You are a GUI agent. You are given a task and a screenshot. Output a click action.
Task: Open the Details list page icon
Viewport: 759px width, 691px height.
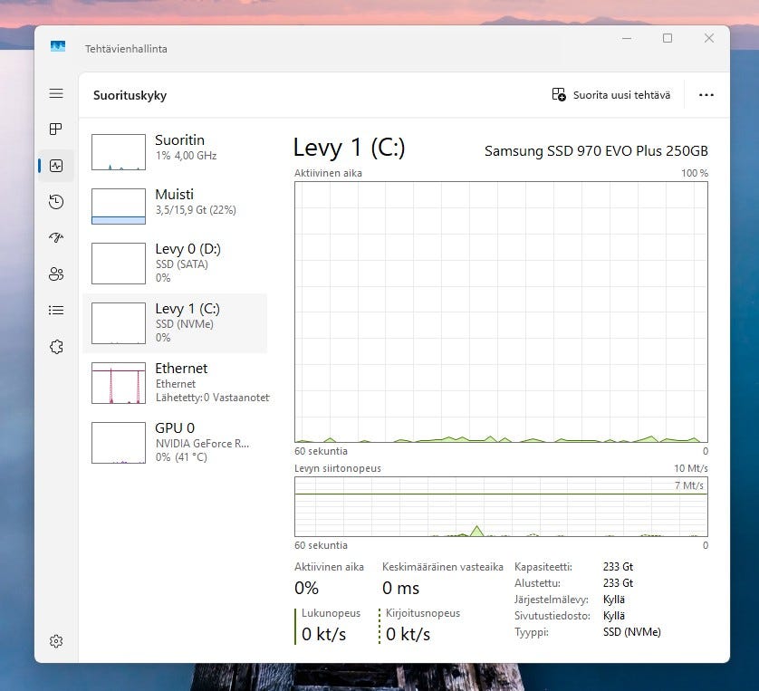[x=56, y=310]
